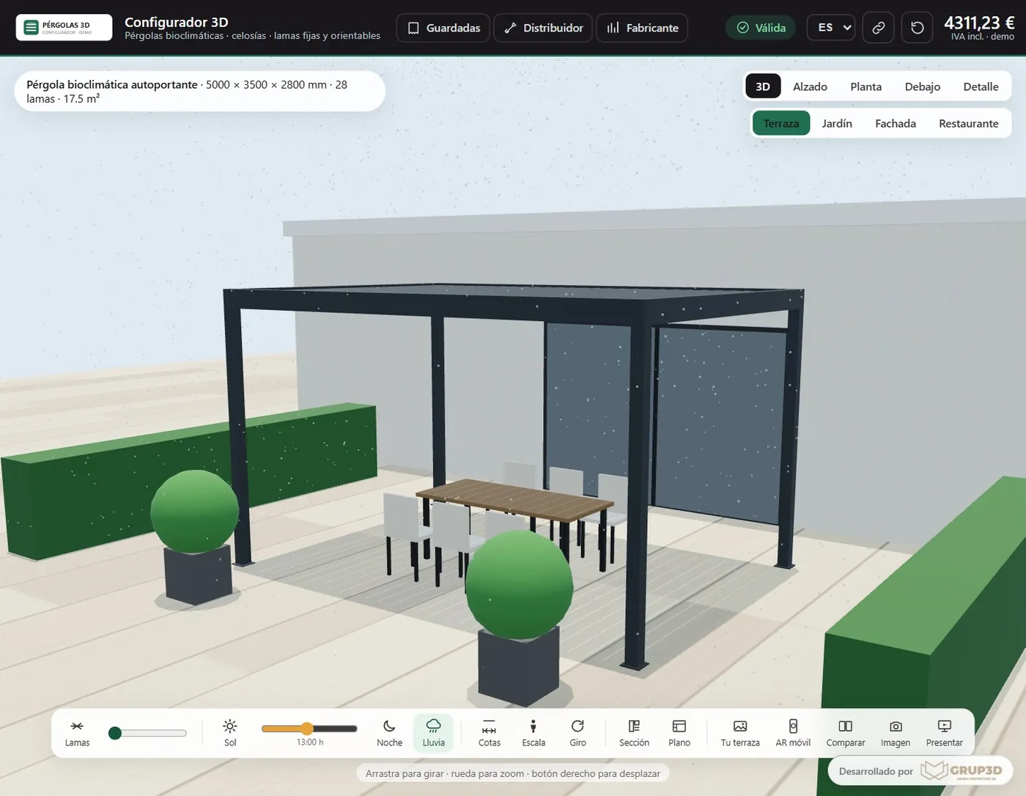Open the ES language dropdown
Screen dimensions: 1026x796
pyautogui.click(x=831, y=28)
